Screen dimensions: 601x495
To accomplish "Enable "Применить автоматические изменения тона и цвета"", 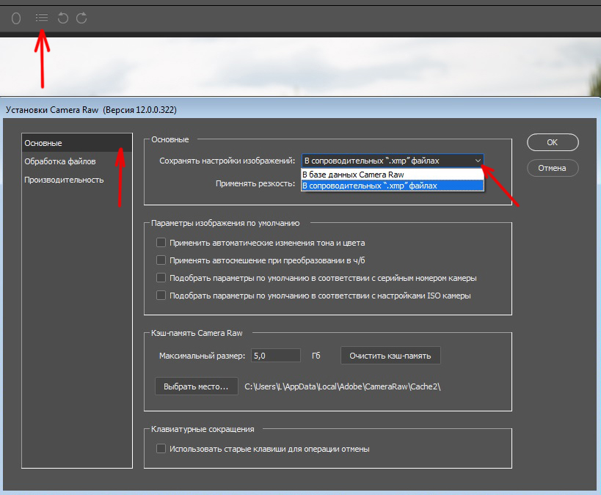I will pos(161,243).
